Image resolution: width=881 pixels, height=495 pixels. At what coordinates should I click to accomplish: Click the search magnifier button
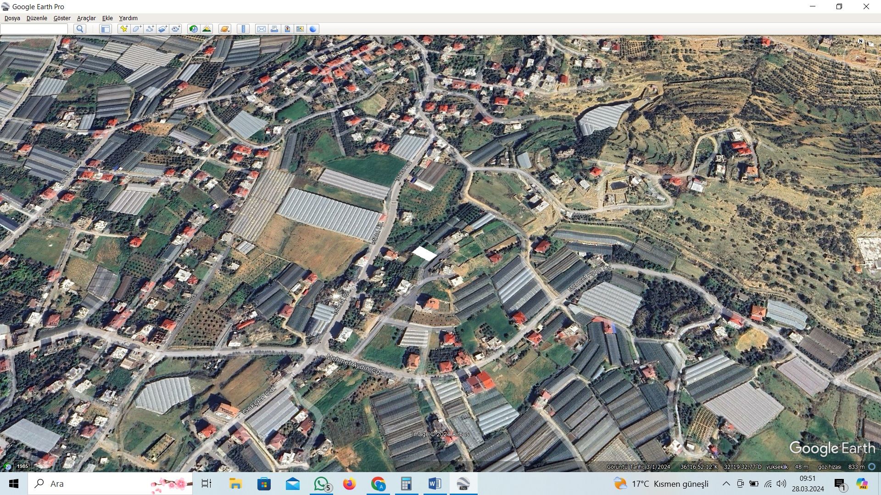[x=80, y=29]
